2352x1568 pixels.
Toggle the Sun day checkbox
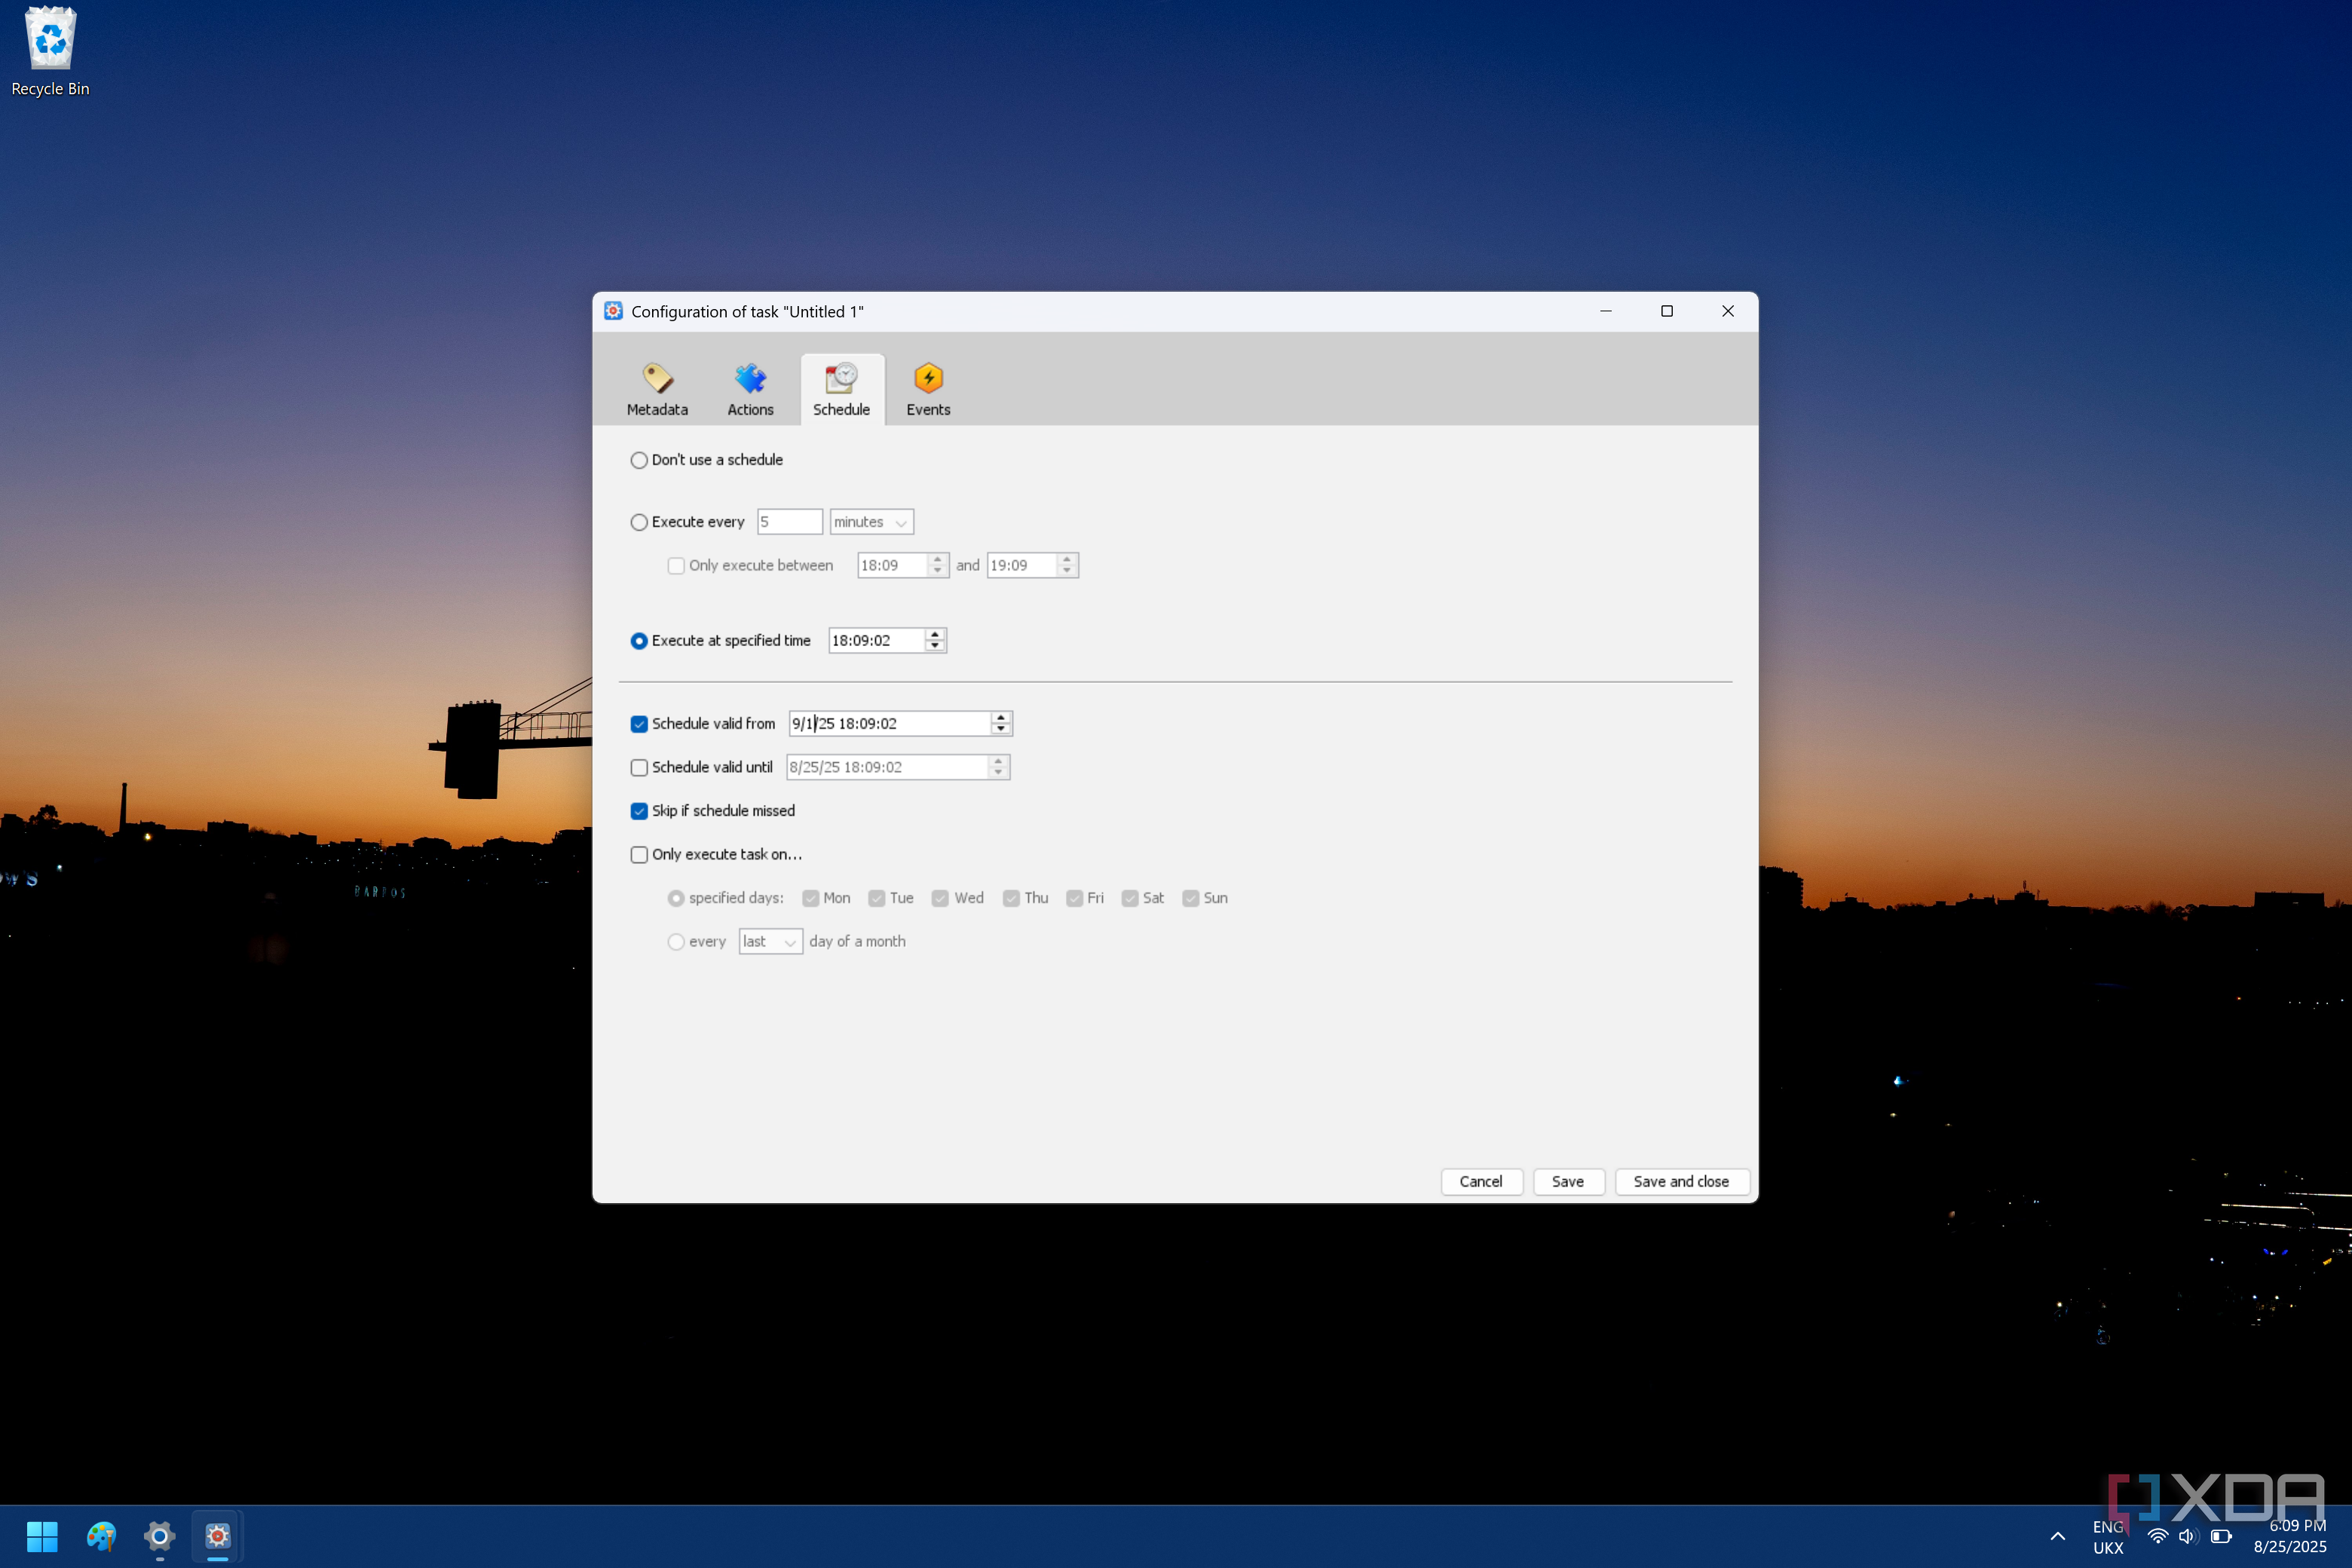coord(1191,899)
